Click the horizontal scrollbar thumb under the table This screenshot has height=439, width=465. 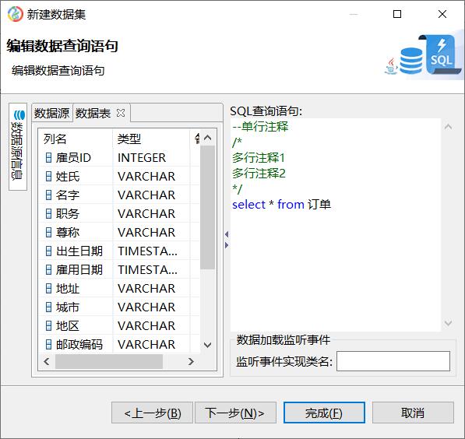[x=109, y=361]
